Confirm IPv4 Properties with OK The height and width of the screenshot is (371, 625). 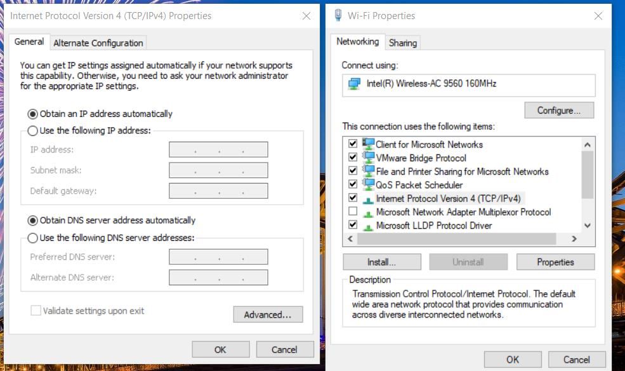point(220,349)
